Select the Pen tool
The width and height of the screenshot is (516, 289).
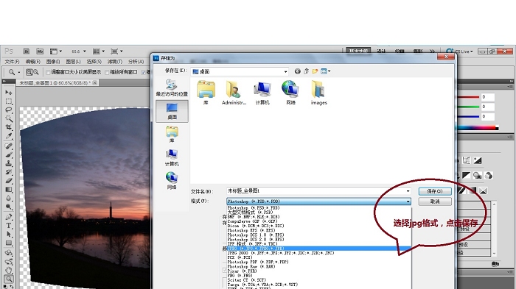9,217
